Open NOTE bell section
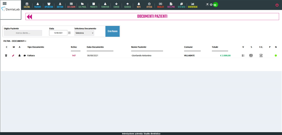 point(139,5)
